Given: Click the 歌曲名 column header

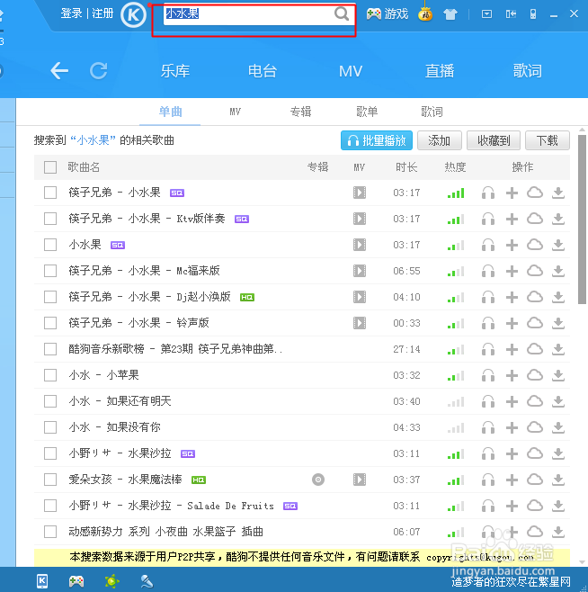Looking at the screenshot, I should [84, 166].
